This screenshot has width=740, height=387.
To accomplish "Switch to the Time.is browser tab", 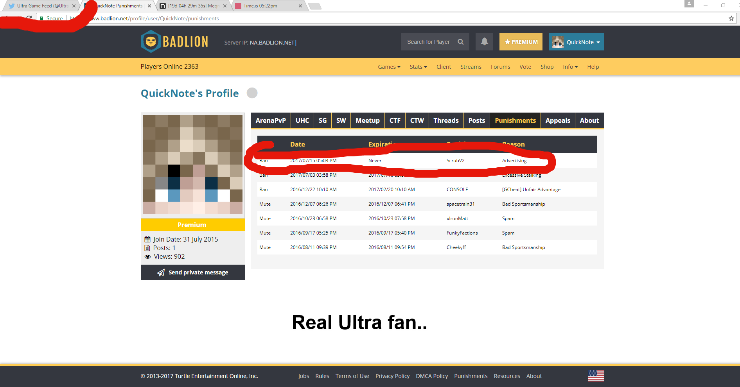I will [270, 6].
